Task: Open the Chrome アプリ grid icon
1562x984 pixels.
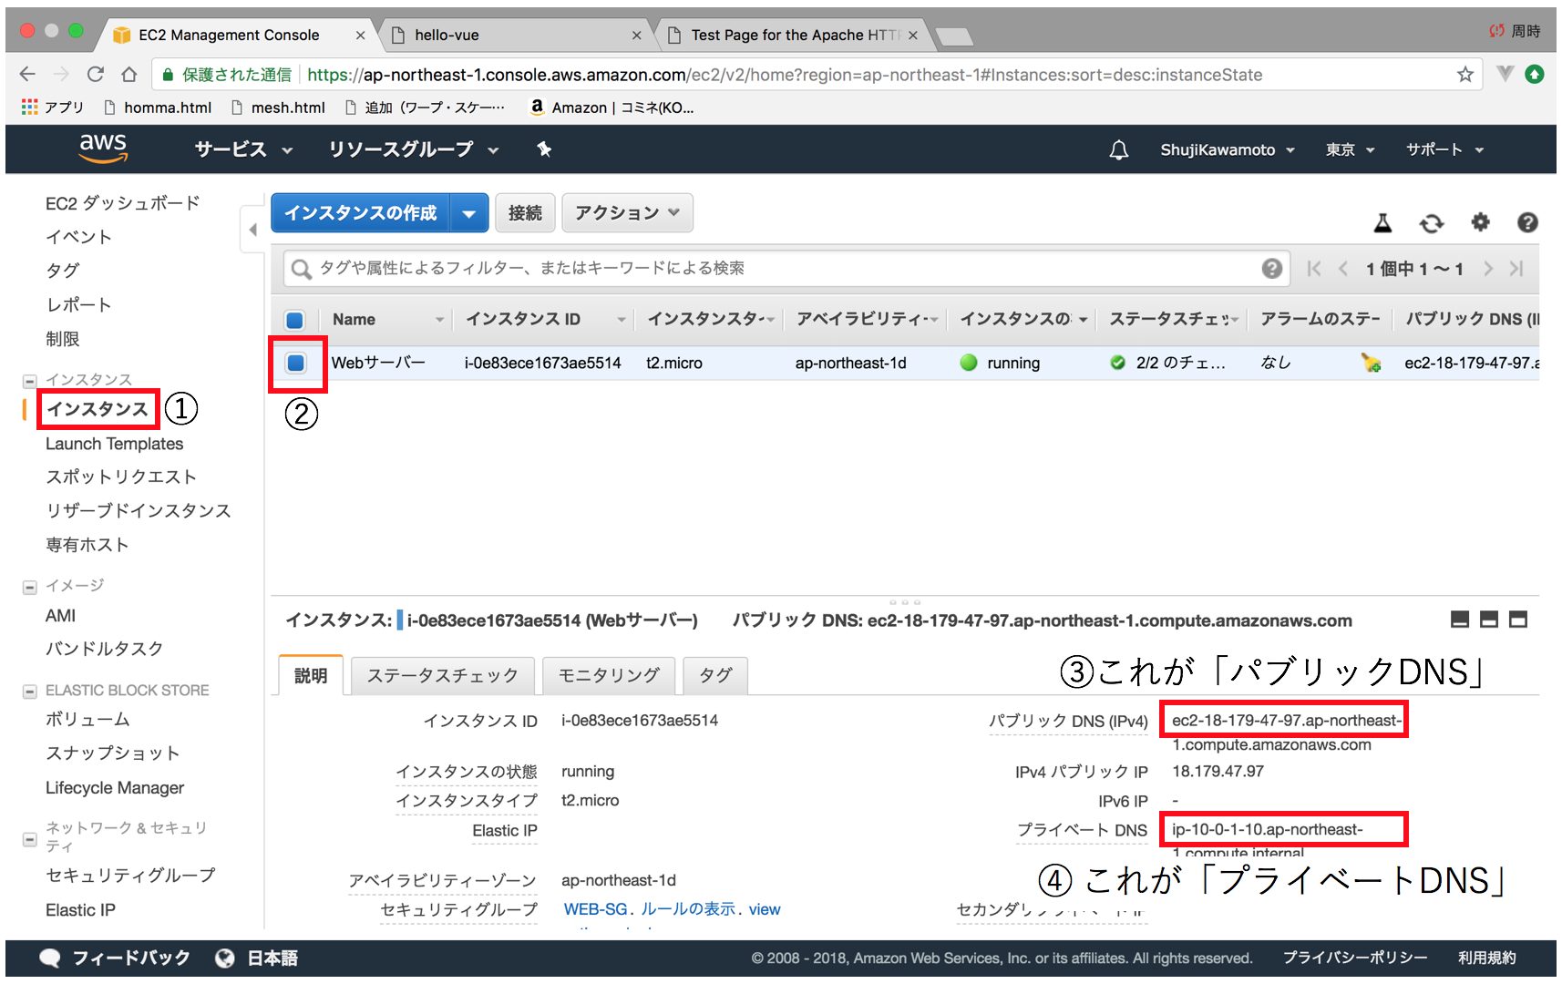Action: point(29,107)
